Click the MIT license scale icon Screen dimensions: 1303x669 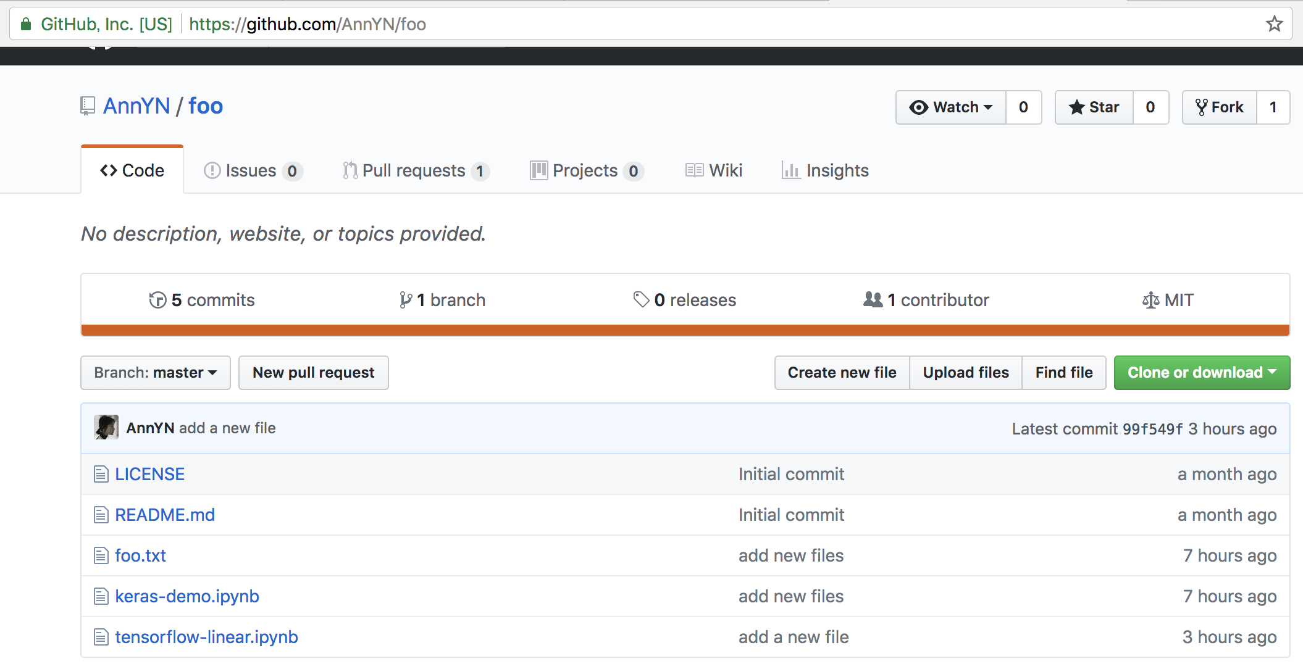1150,300
